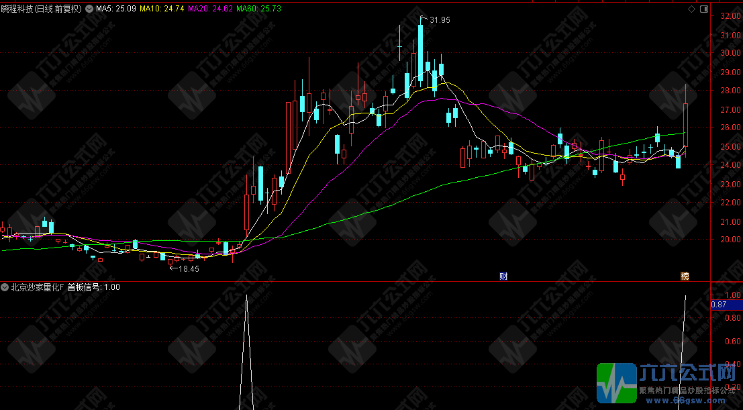The image size is (743, 410).
Task: Expand the 北京炒家量化F indicator menu arrow
Action: 5,287
